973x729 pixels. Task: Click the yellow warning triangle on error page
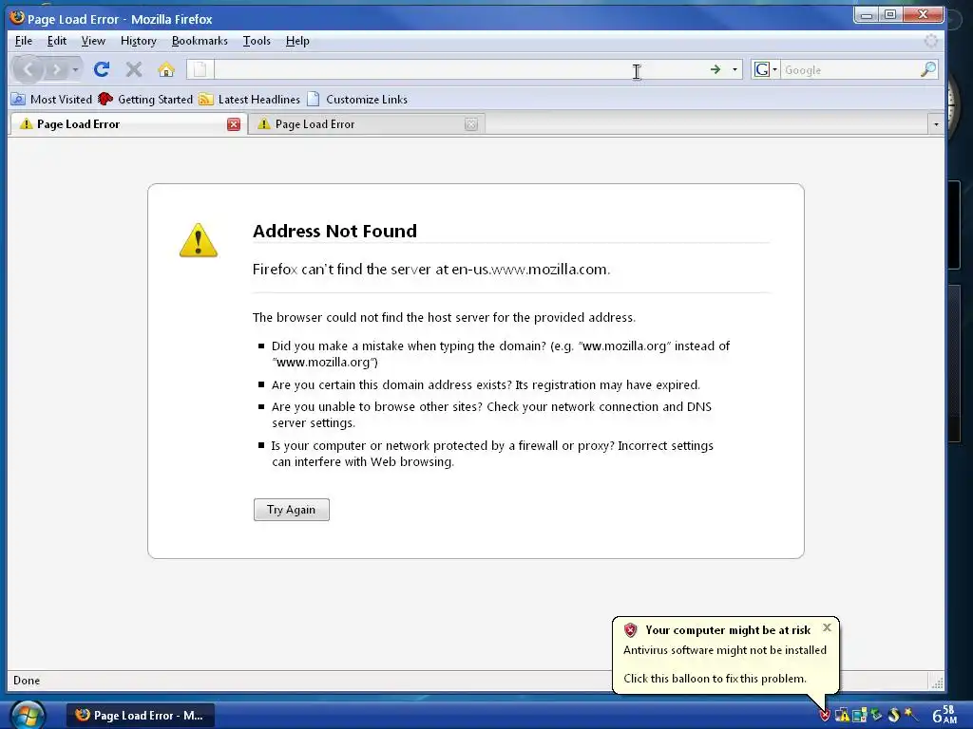coord(198,240)
